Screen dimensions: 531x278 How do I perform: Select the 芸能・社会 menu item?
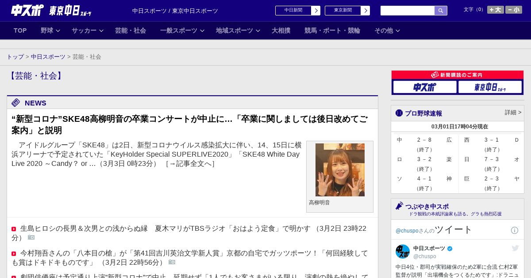point(131,30)
